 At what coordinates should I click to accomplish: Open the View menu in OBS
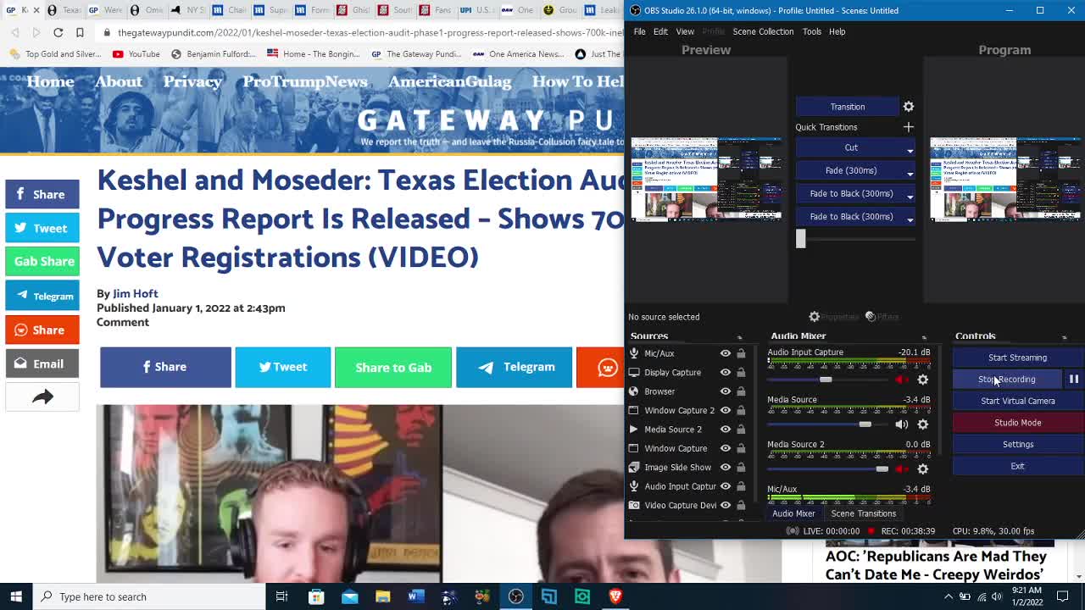click(685, 31)
